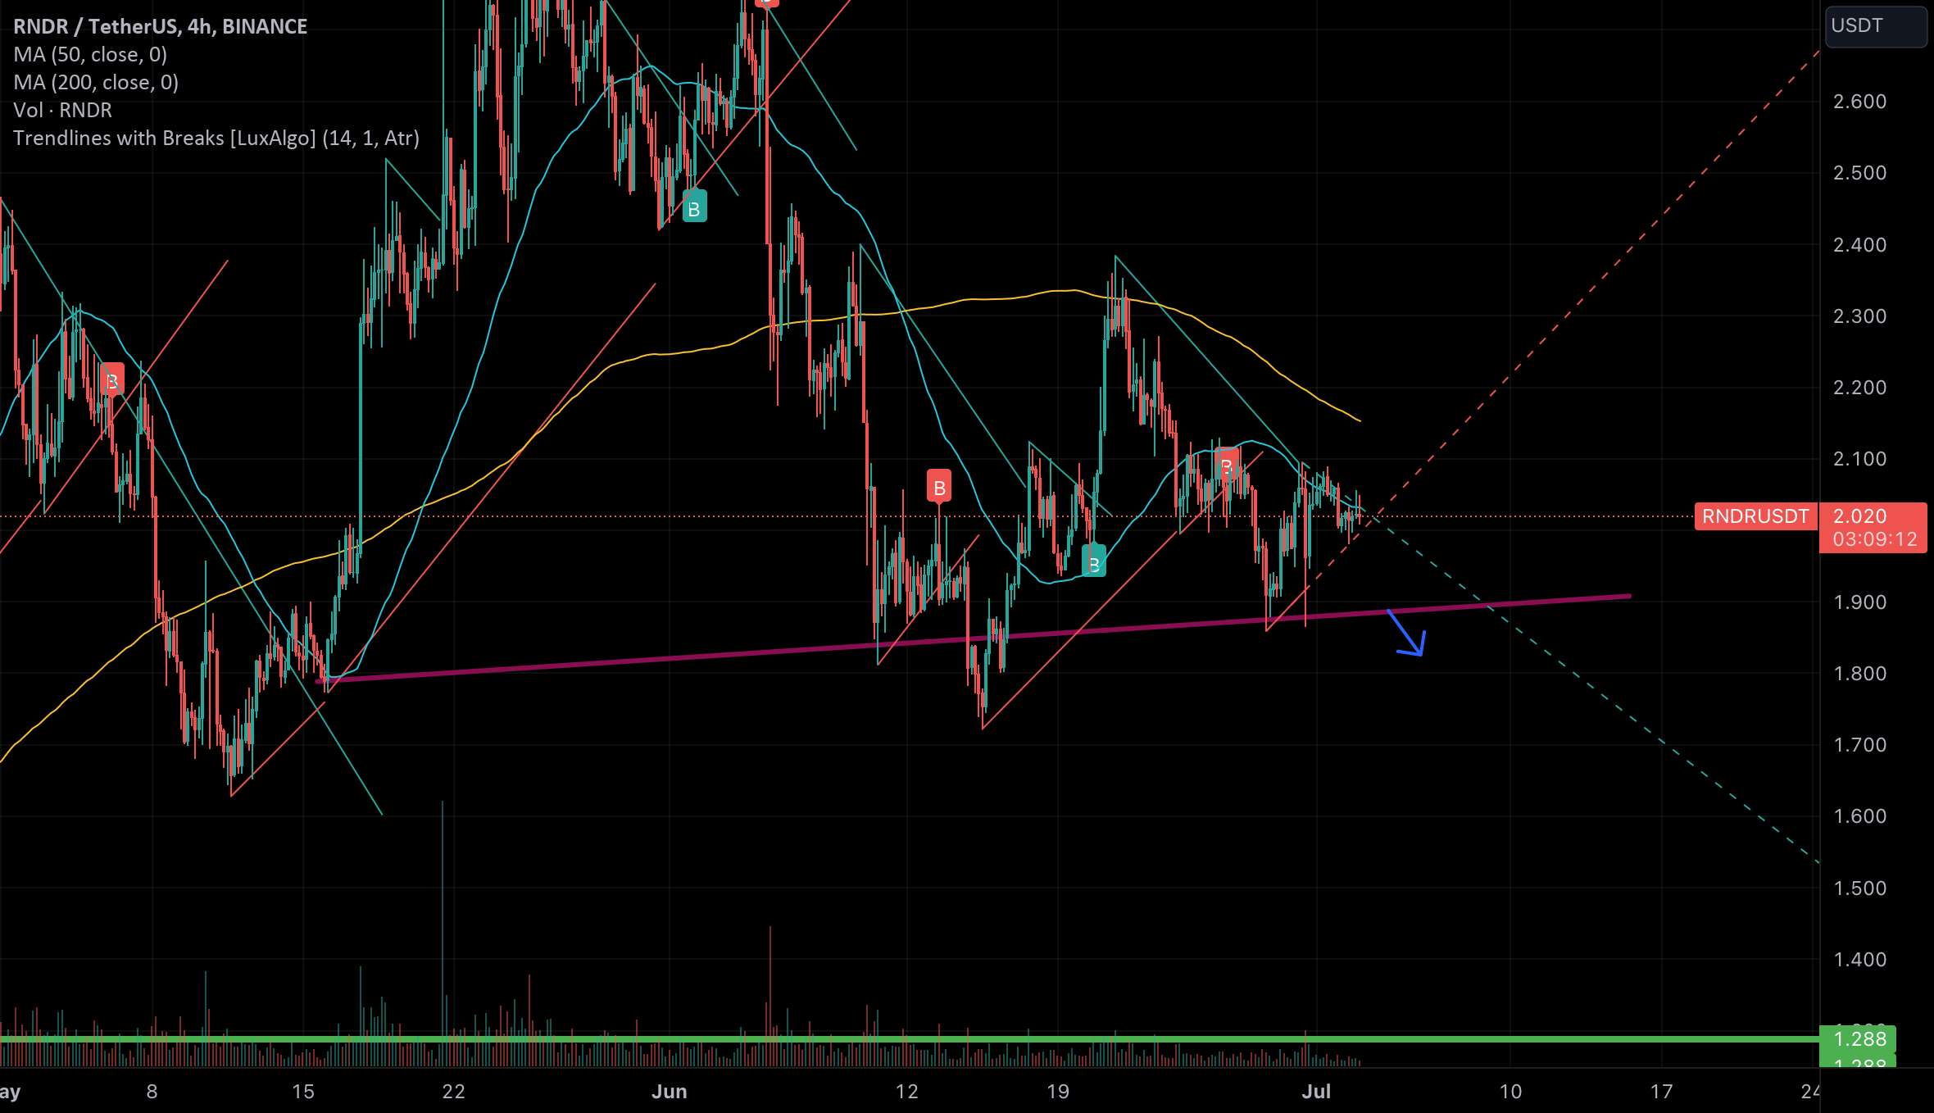Click the 2.100 price axis label
1934x1113 pixels.
(x=1860, y=459)
